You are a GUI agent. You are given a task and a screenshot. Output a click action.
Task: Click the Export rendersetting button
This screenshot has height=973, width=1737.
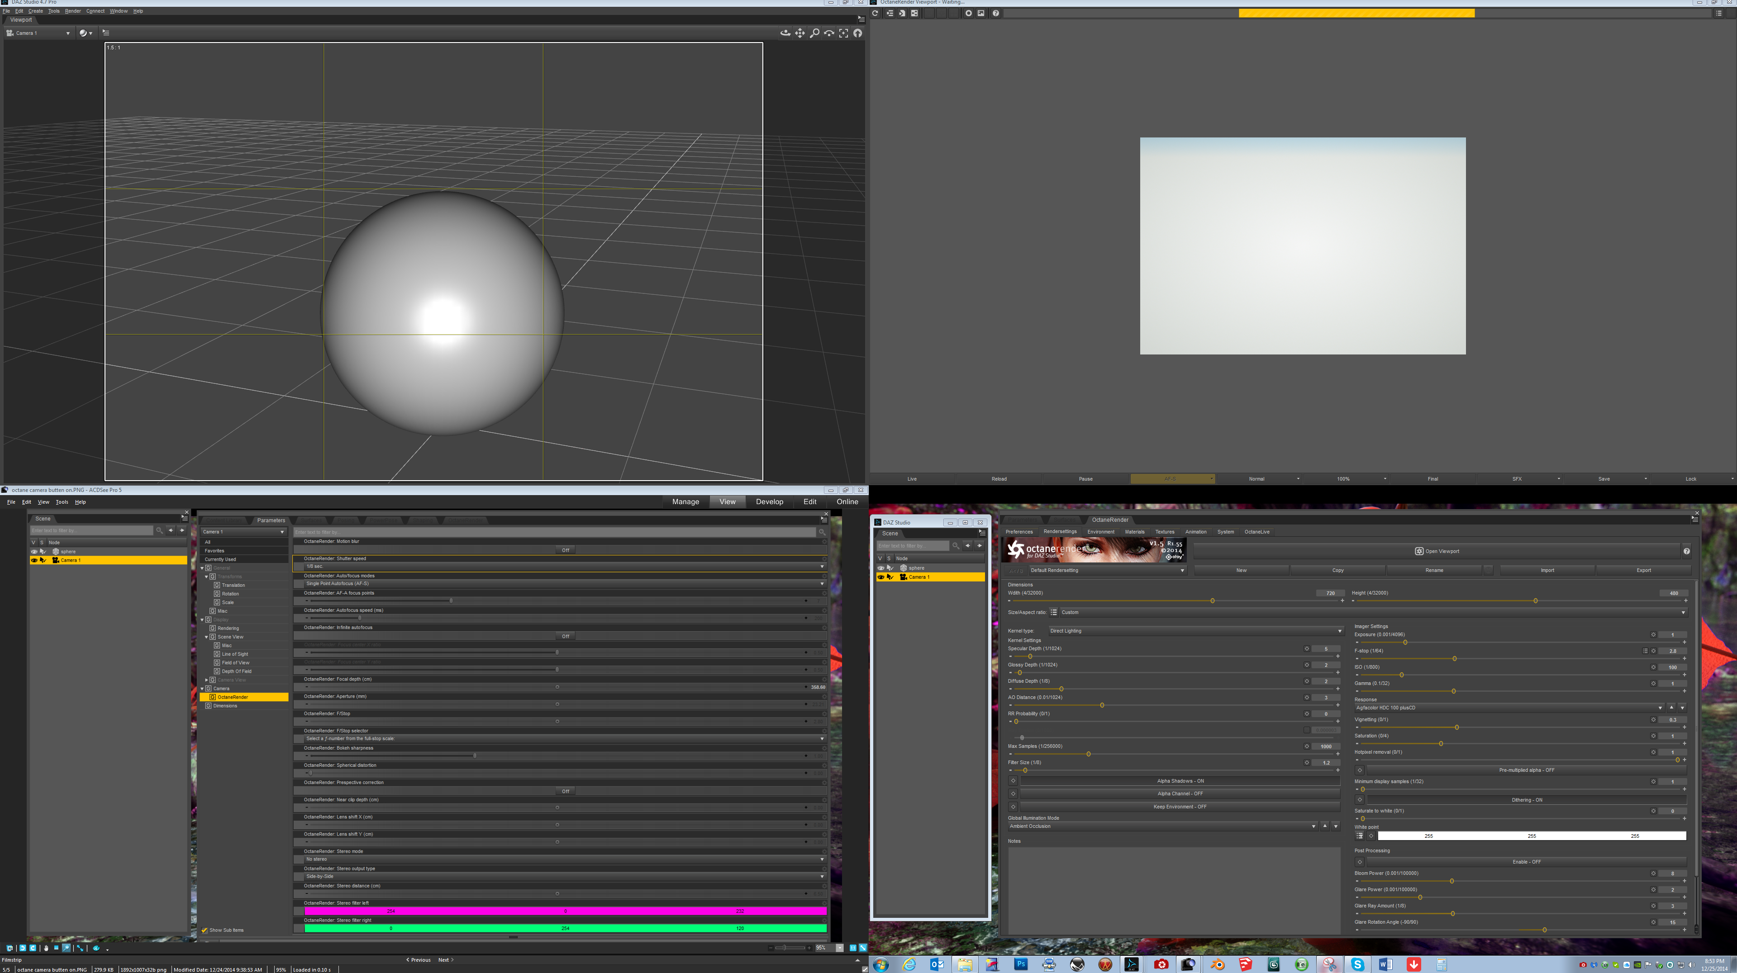pyautogui.click(x=1643, y=570)
